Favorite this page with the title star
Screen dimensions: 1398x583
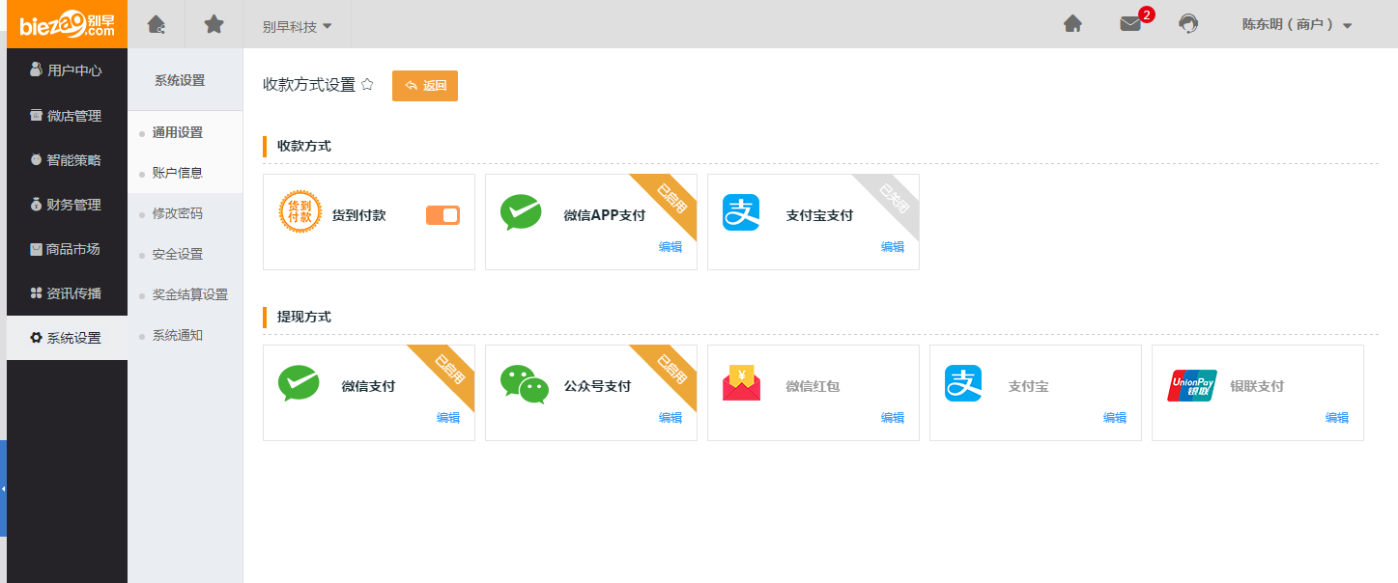[367, 85]
